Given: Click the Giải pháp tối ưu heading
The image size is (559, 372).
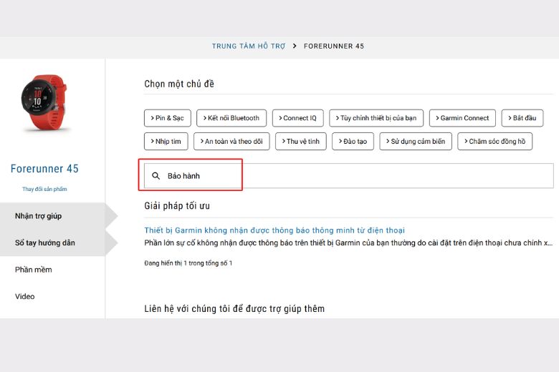Looking at the screenshot, I should (177, 206).
